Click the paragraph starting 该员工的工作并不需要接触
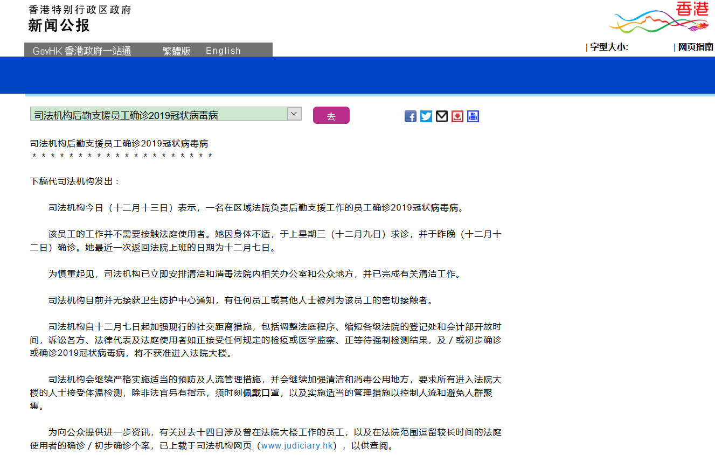The image size is (715, 455). pyautogui.click(x=266, y=241)
